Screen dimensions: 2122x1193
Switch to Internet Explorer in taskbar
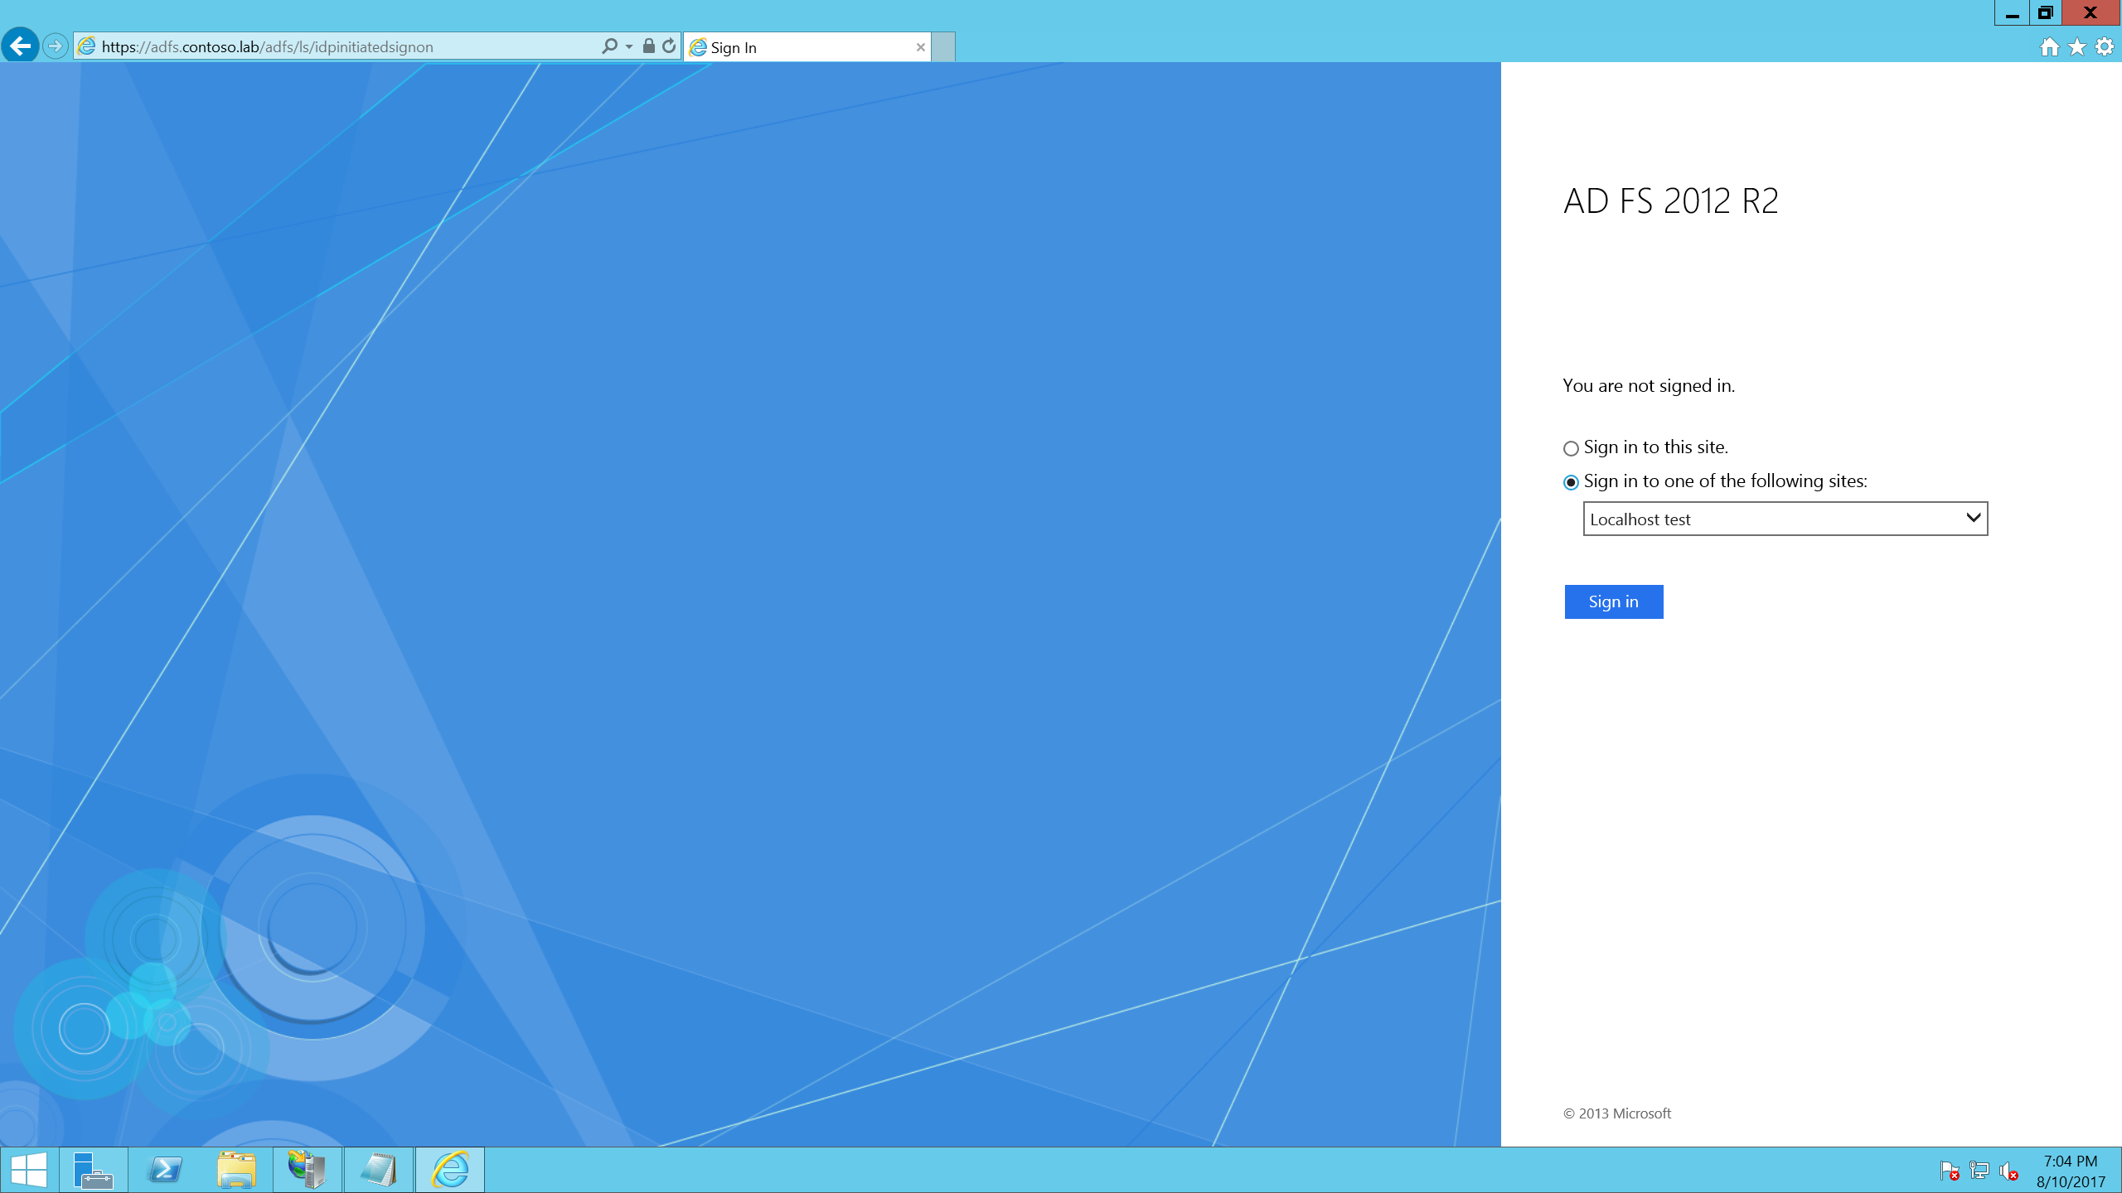pyautogui.click(x=450, y=1170)
